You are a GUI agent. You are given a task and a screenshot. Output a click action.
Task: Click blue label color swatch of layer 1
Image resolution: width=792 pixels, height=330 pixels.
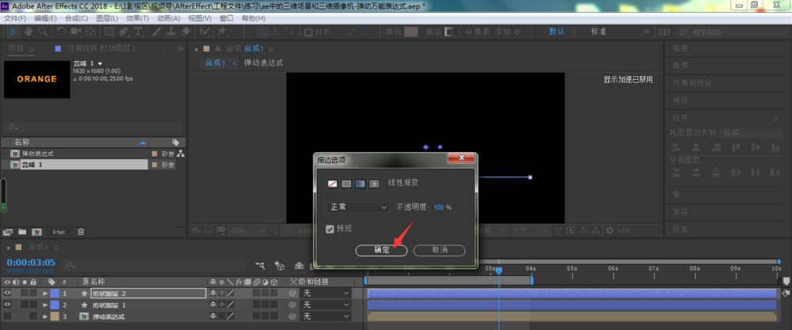(55, 293)
